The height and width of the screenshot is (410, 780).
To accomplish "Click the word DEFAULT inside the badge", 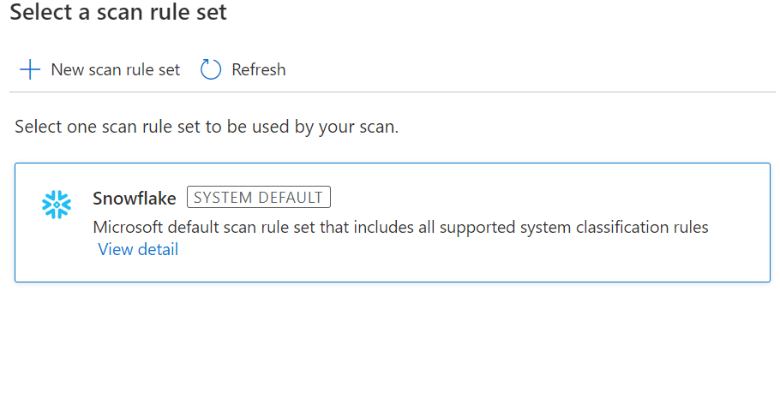I will [291, 198].
